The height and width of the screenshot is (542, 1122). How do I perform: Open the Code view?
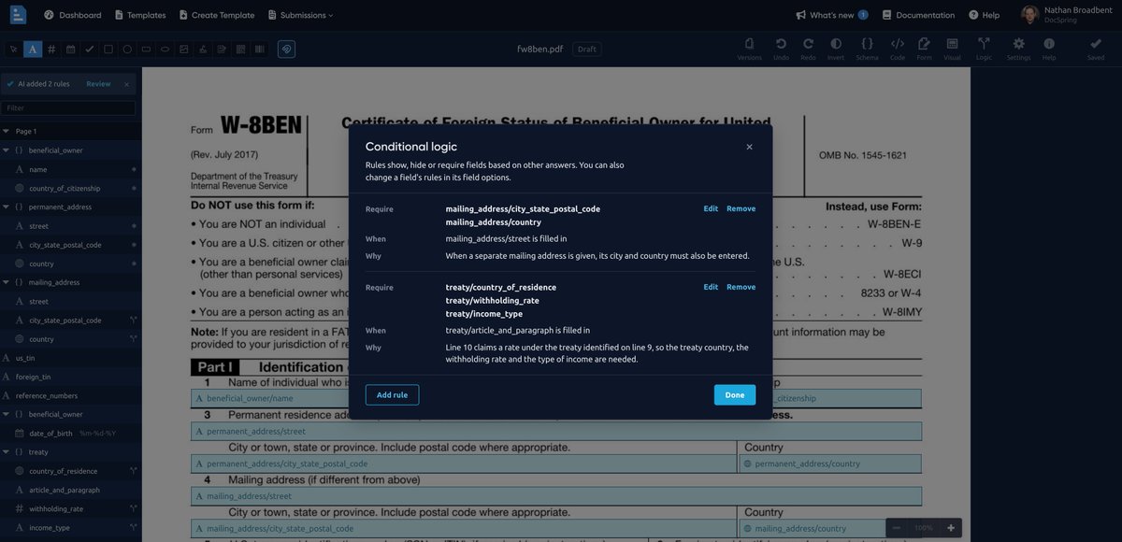[x=897, y=49]
